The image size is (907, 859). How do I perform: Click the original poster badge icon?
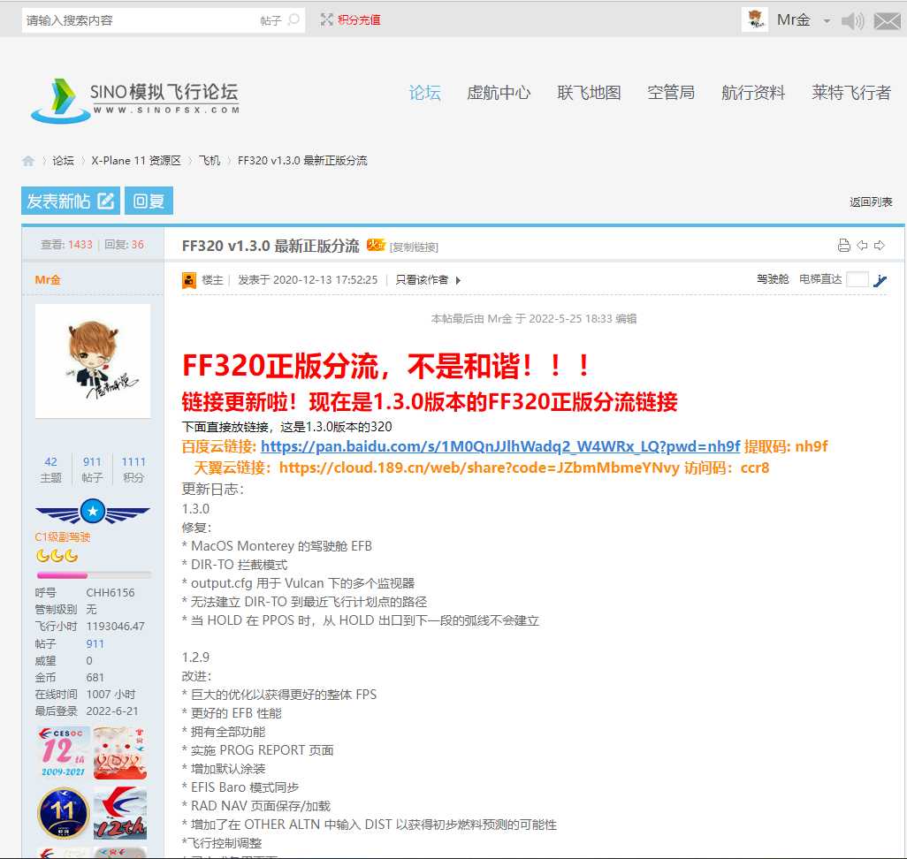click(189, 280)
